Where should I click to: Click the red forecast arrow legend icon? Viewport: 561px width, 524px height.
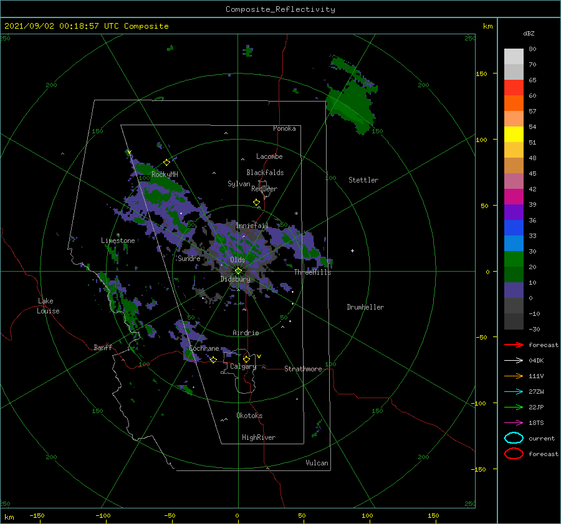[514, 345]
